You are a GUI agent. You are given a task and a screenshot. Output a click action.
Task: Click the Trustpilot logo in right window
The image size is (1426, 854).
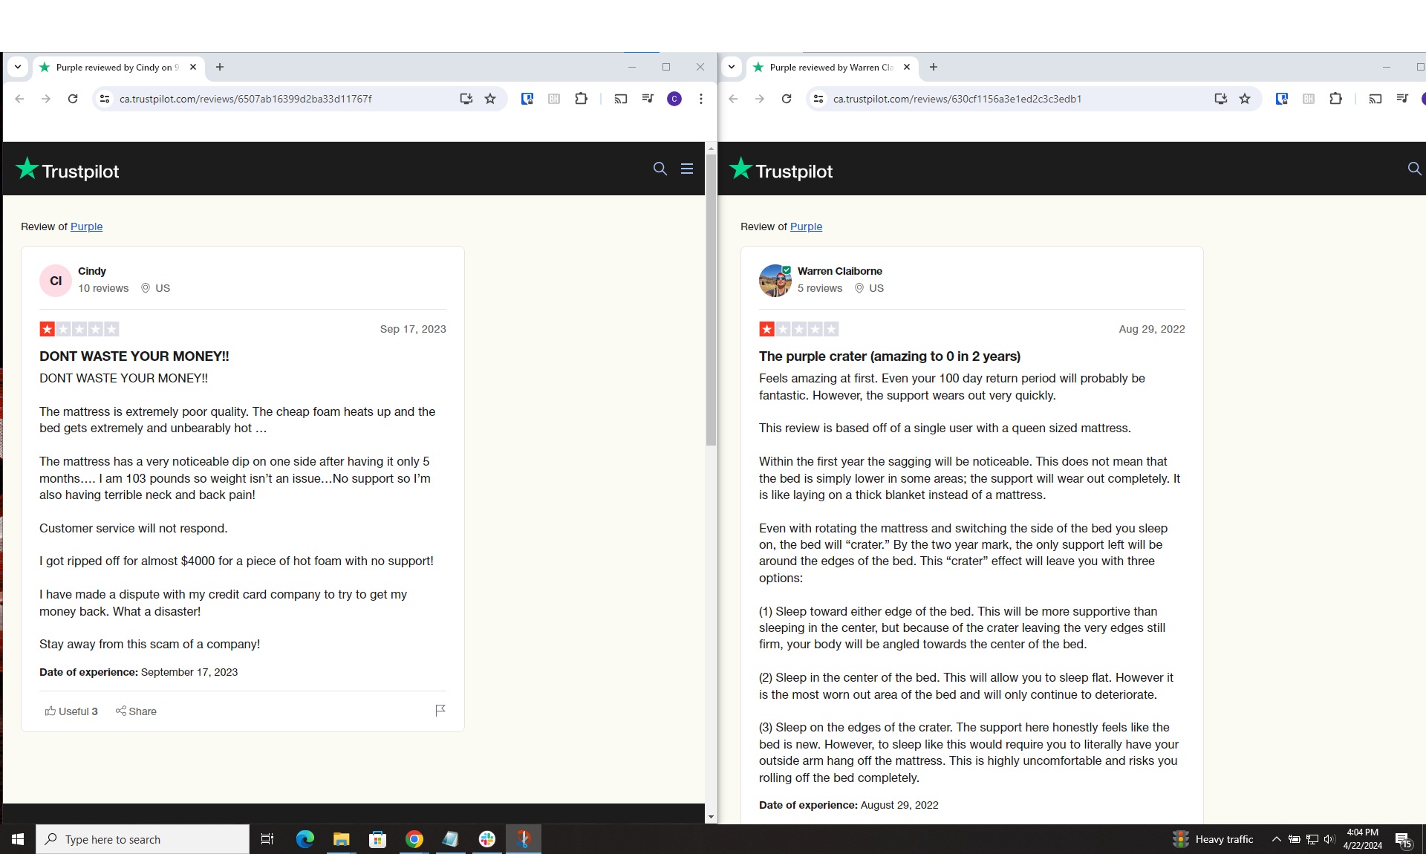(781, 170)
